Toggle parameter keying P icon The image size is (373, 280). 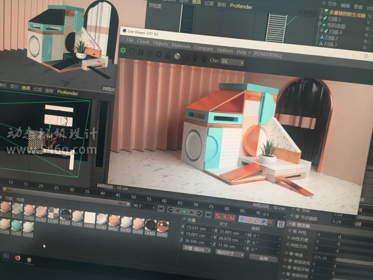tap(264, 222)
